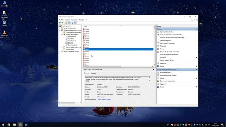This screenshot has width=226, height=127.
Task: Follow the Guida registro eventi link
Action: 104,99
